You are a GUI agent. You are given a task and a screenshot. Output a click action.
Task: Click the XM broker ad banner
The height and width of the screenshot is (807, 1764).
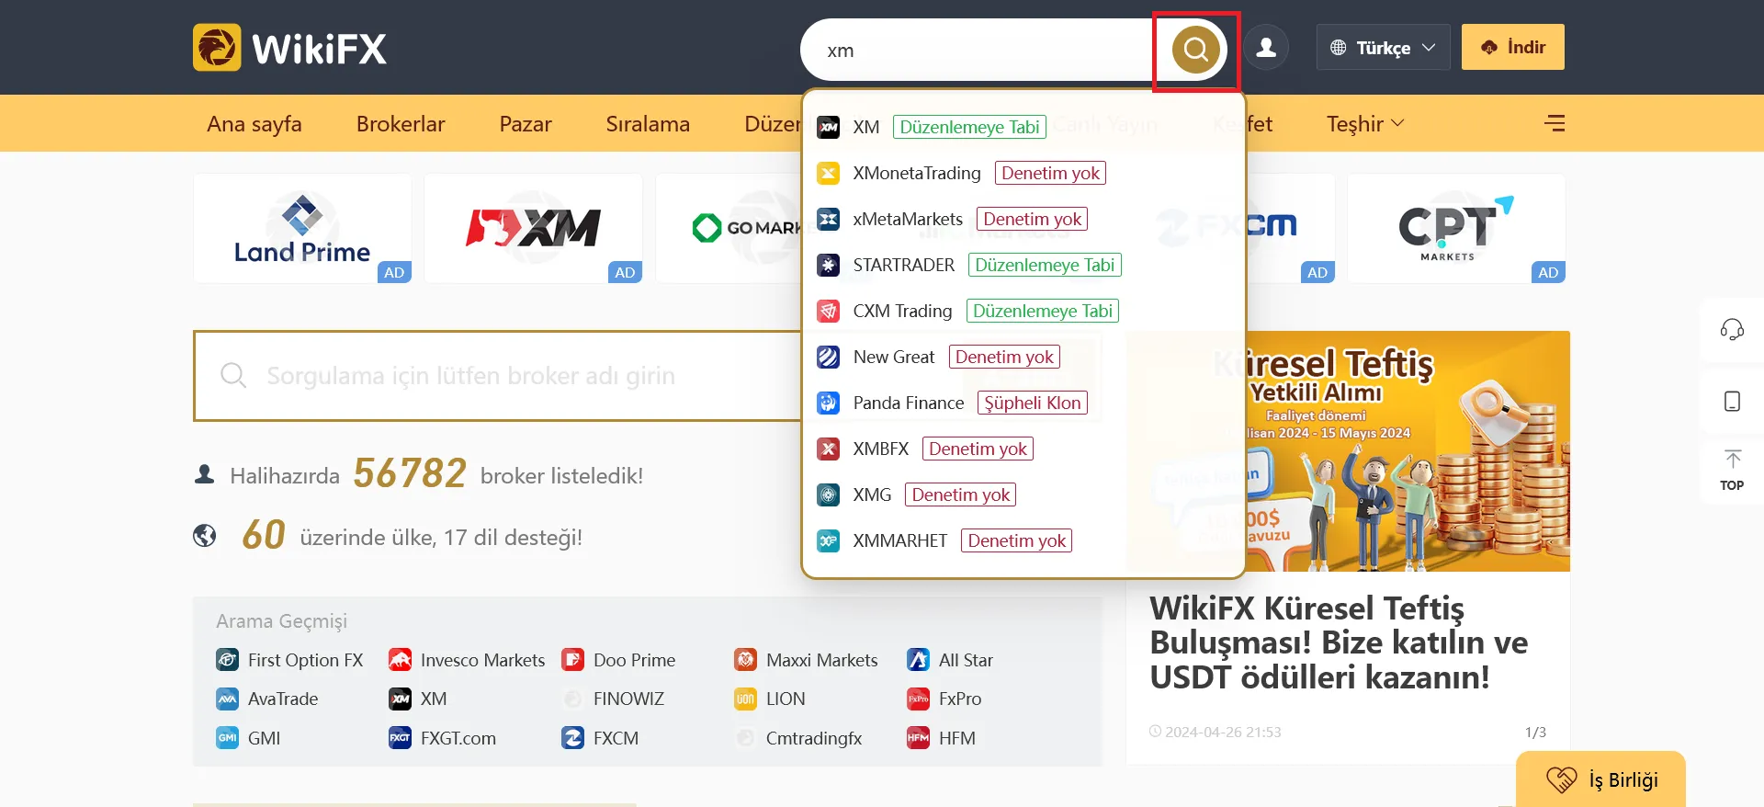(533, 229)
